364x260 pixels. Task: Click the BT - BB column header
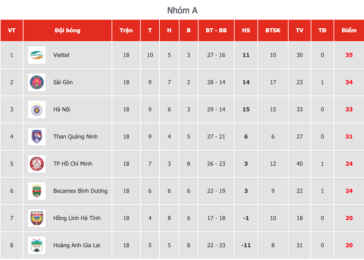pos(216,30)
